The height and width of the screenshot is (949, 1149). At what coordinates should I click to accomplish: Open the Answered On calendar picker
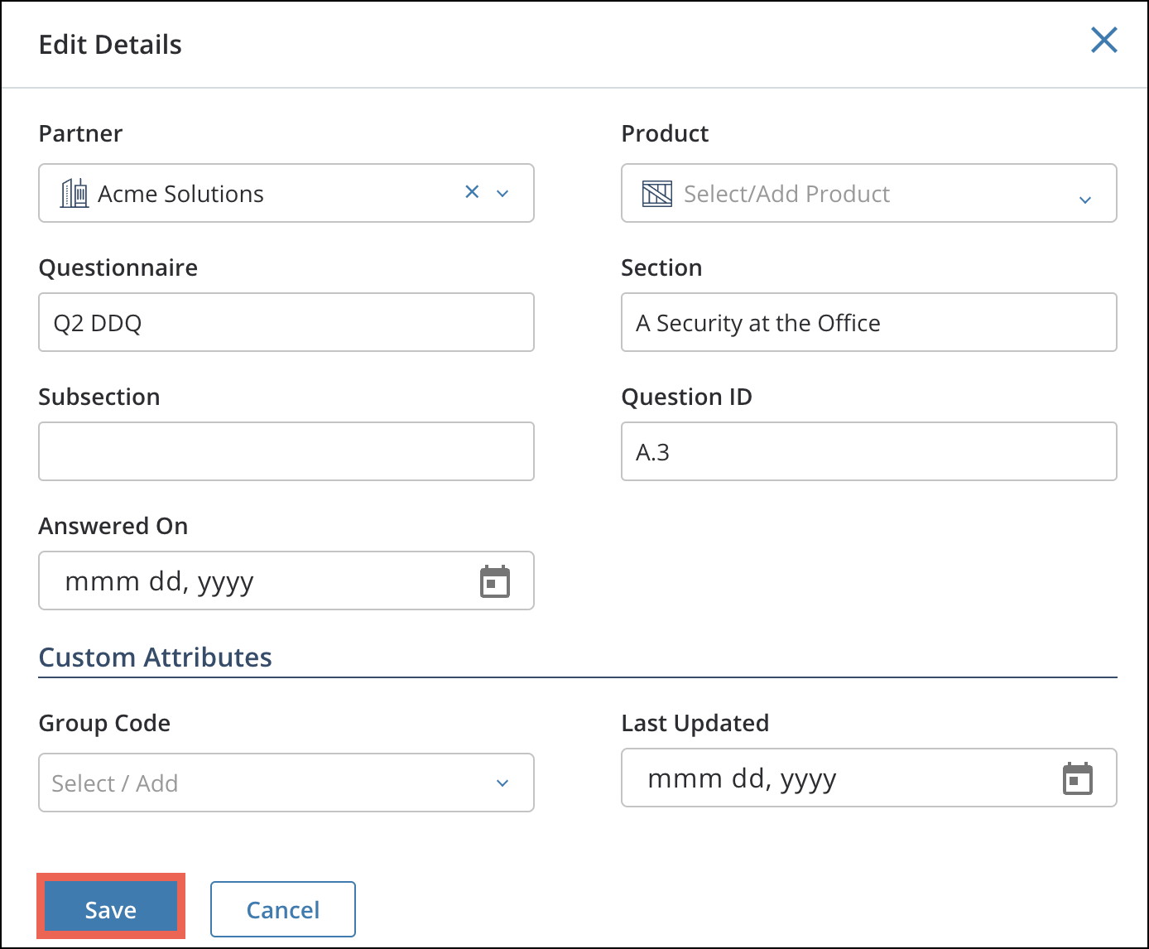point(495,581)
